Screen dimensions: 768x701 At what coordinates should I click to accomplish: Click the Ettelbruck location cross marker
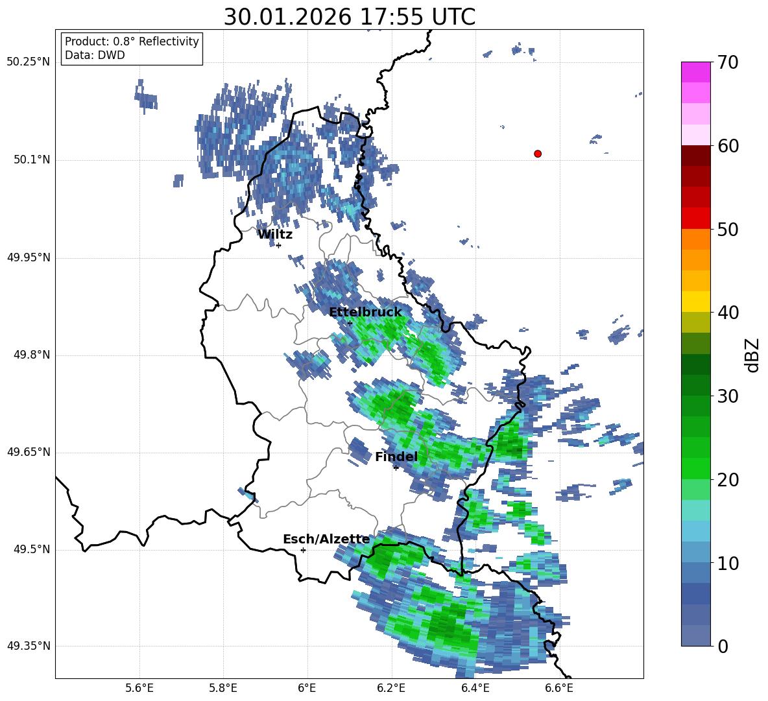tap(350, 323)
